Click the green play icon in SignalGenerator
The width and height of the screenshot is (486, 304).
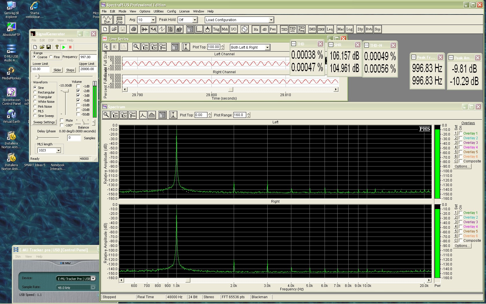(64, 47)
